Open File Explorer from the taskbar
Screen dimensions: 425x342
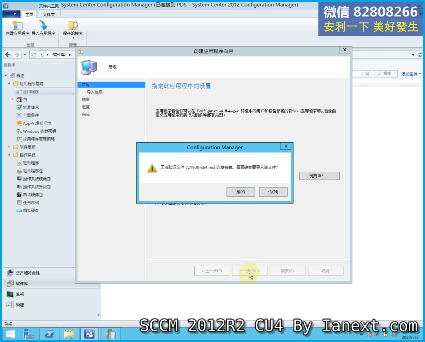click(69, 334)
